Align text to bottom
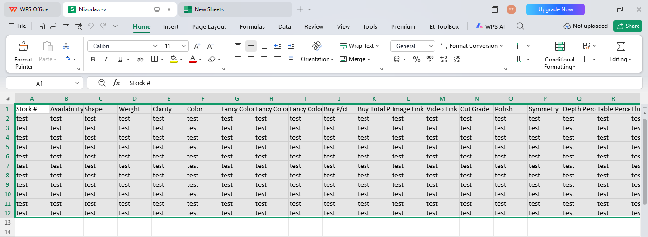648x237 pixels. pyautogui.click(x=264, y=46)
